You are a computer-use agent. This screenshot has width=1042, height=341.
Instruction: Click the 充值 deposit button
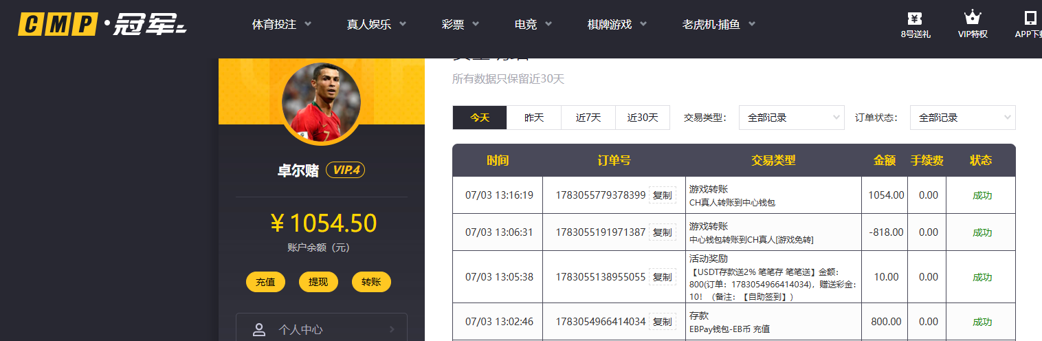point(265,282)
